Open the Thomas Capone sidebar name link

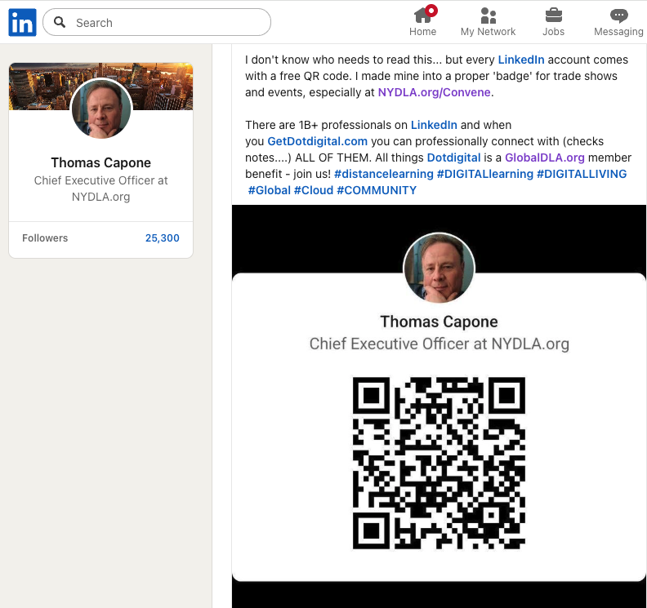(x=101, y=162)
